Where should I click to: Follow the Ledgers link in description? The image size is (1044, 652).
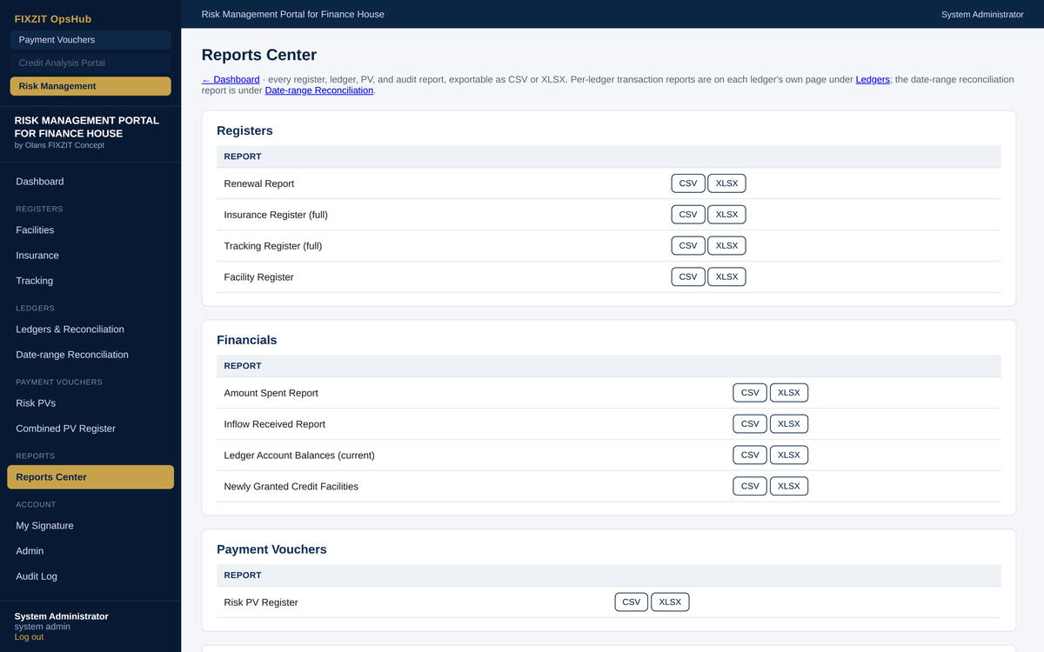click(873, 79)
